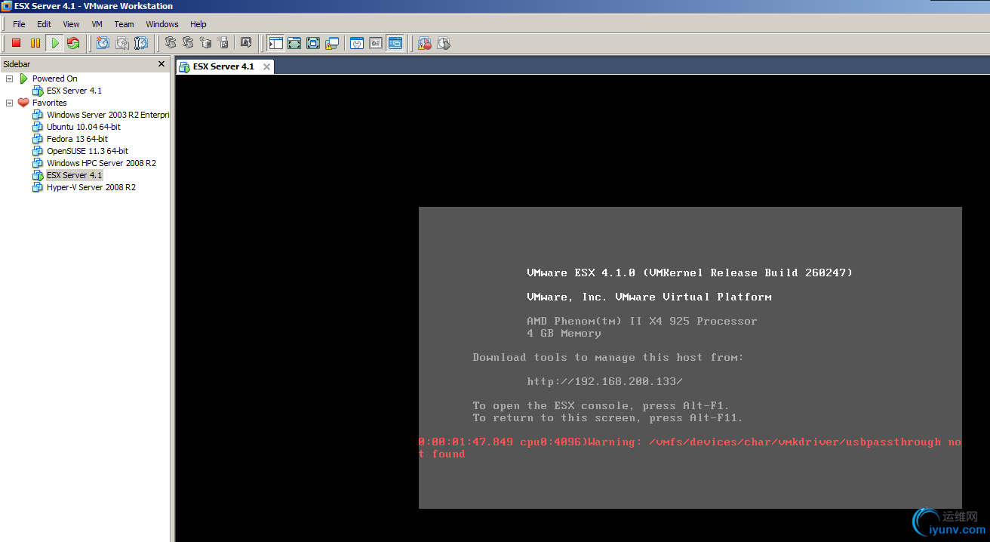This screenshot has height=542, width=990.
Task: Enter Full Screen mode via toolbar icon
Action: point(313,43)
